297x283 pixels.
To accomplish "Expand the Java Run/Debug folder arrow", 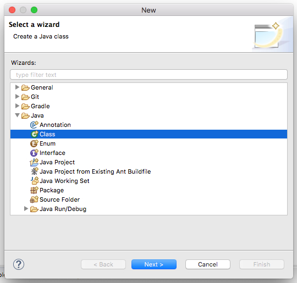I will click(x=26, y=209).
